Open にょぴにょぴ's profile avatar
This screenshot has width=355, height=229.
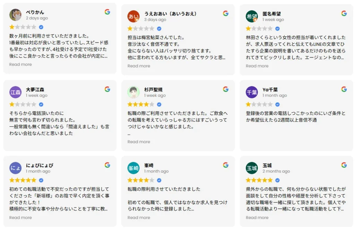pyautogui.click(x=15, y=168)
